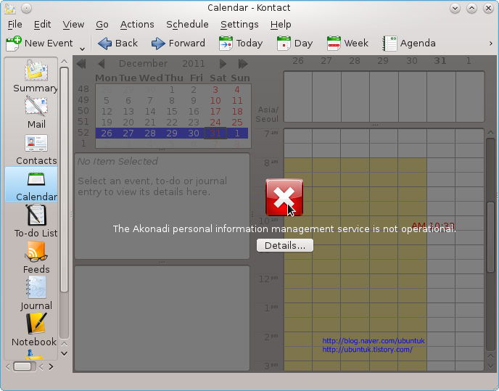This screenshot has height=391, width=499.
Task: Click the sidebar horizontal scrollbar thumb
Action: coord(22,366)
